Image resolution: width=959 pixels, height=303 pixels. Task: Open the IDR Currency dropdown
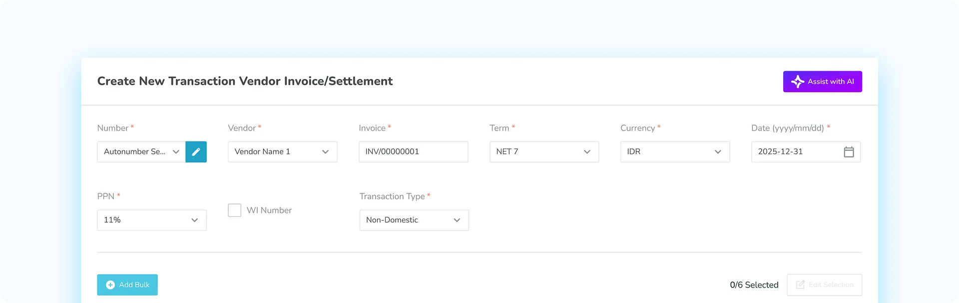click(675, 151)
